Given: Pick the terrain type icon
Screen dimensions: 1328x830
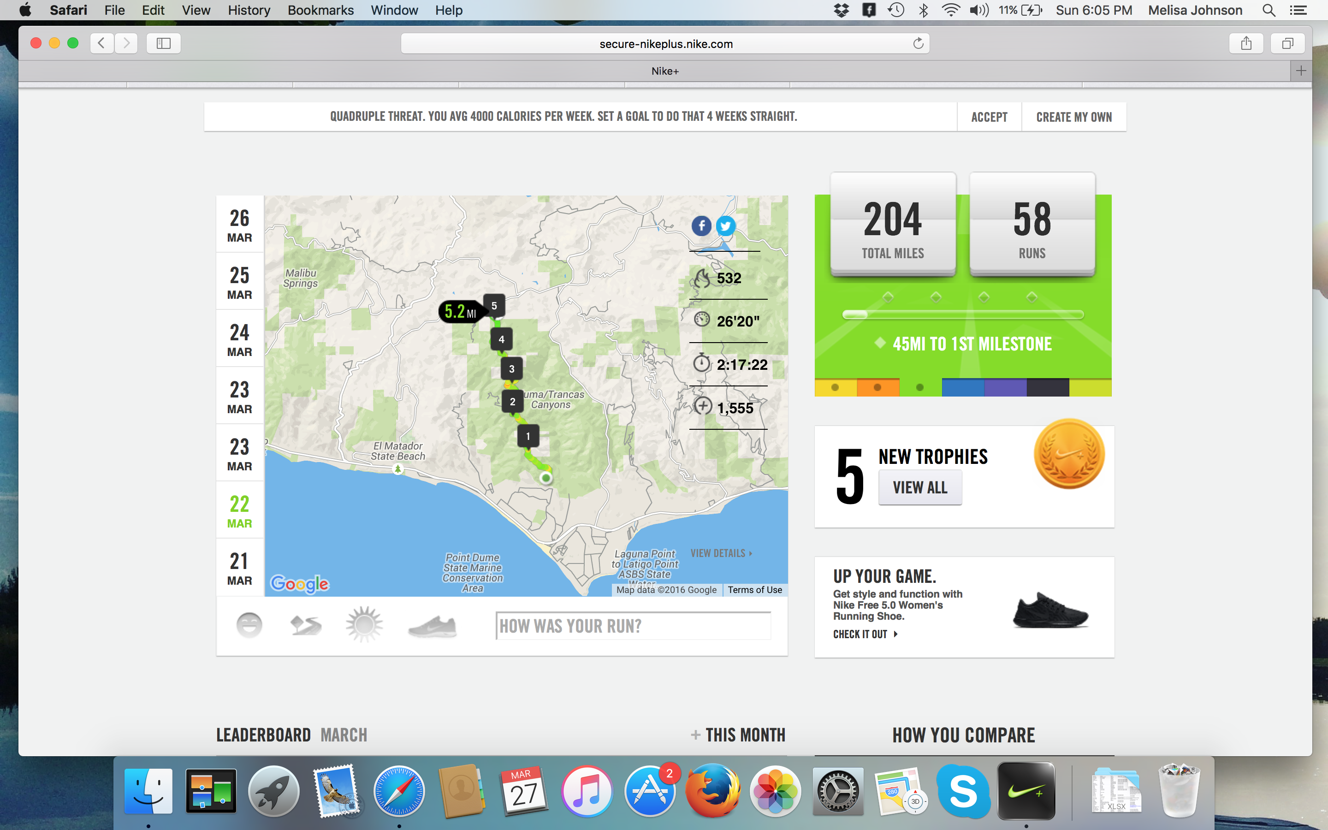Looking at the screenshot, I should click(306, 625).
